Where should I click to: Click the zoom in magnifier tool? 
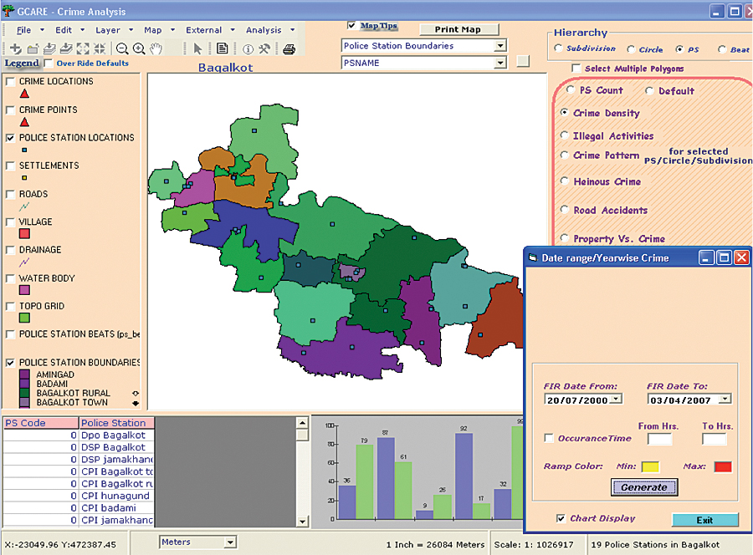pyautogui.click(x=139, y=49)
